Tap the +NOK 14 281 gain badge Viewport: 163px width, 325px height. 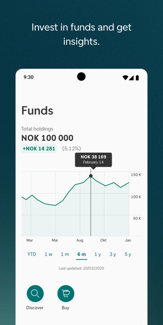pos(39,149)
